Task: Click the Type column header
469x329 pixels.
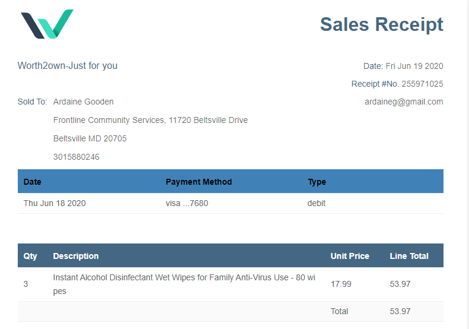Action: (x=317, y=182)
